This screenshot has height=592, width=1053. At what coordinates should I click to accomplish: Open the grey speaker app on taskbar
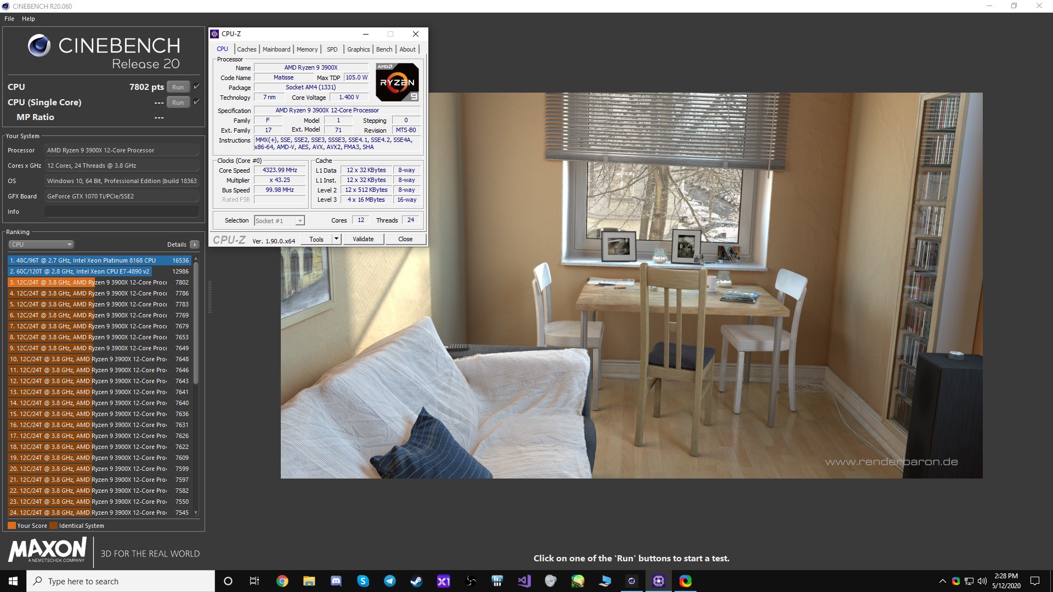coord(551,581)
